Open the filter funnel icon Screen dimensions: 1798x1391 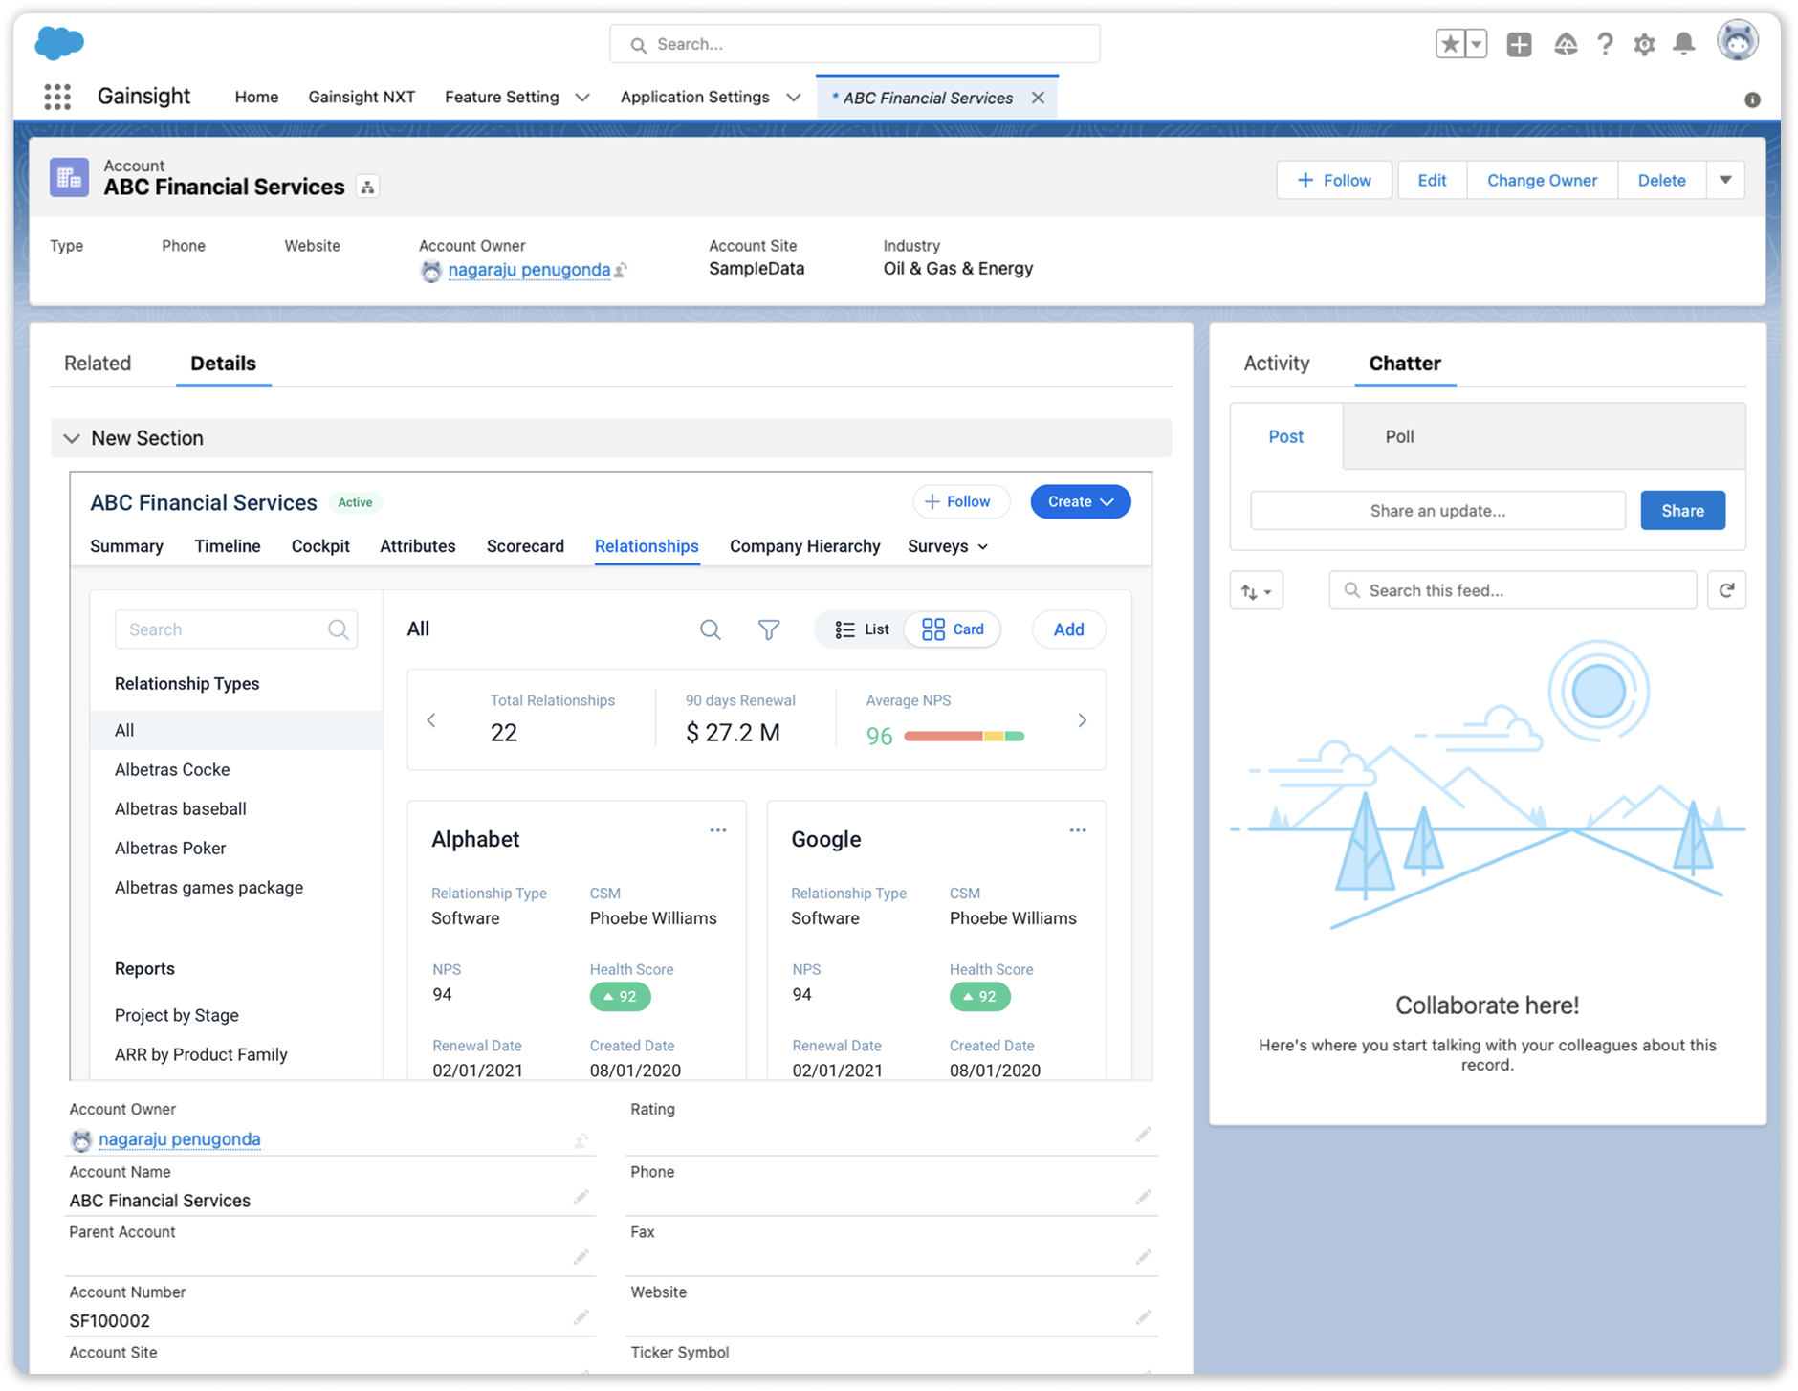[769, 629]
